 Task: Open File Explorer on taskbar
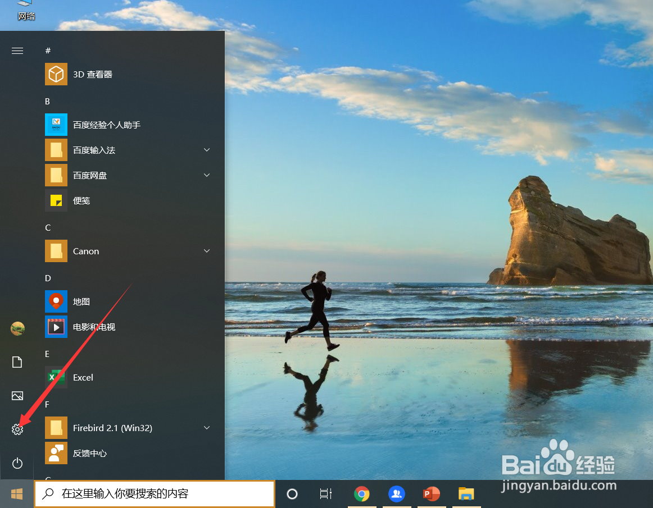(x=466, y=494)
